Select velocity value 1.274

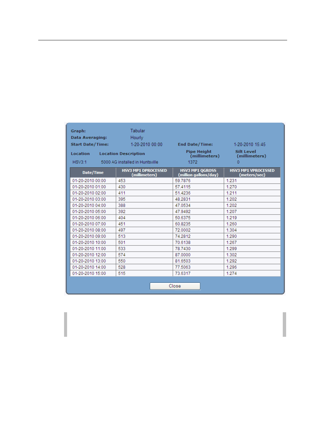[x=231, y=274]
